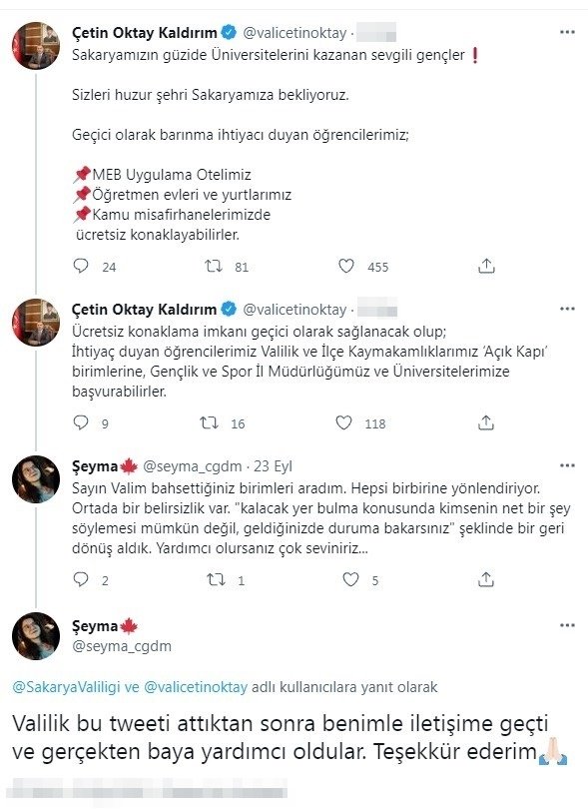
Task: Share Şeyma's tweet about calling the offices
Action: 486,577
